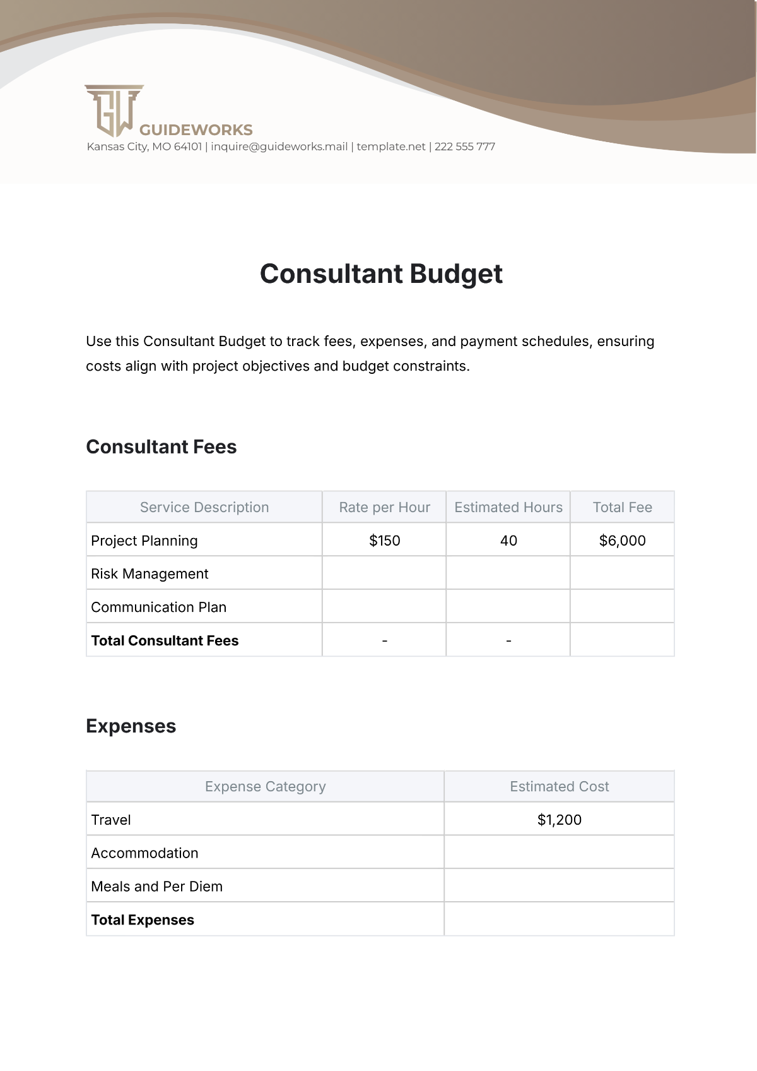The height and width of the screenshot is (1071, 757).
Task: Click the Rate per Hour column header
Action: tap(384, 507)
